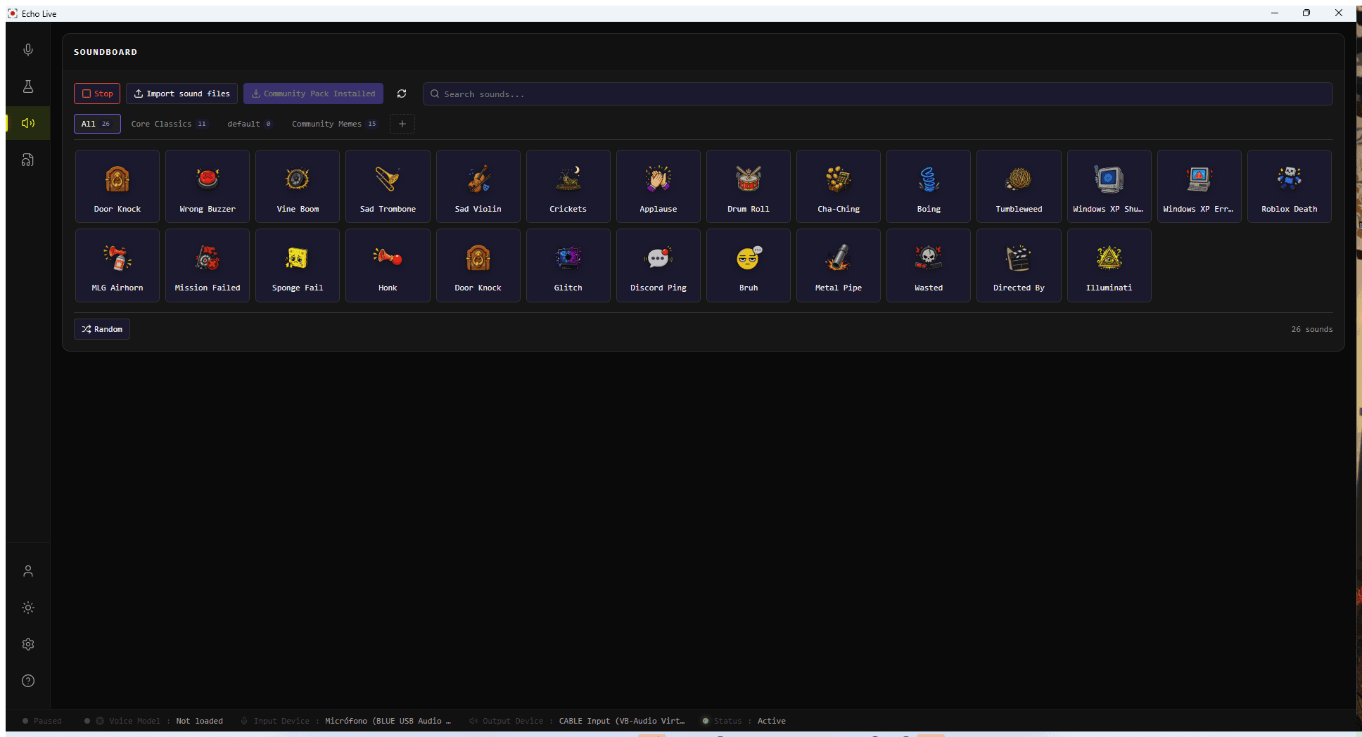Play the Vine Boom sound

[x=298, y=186]
